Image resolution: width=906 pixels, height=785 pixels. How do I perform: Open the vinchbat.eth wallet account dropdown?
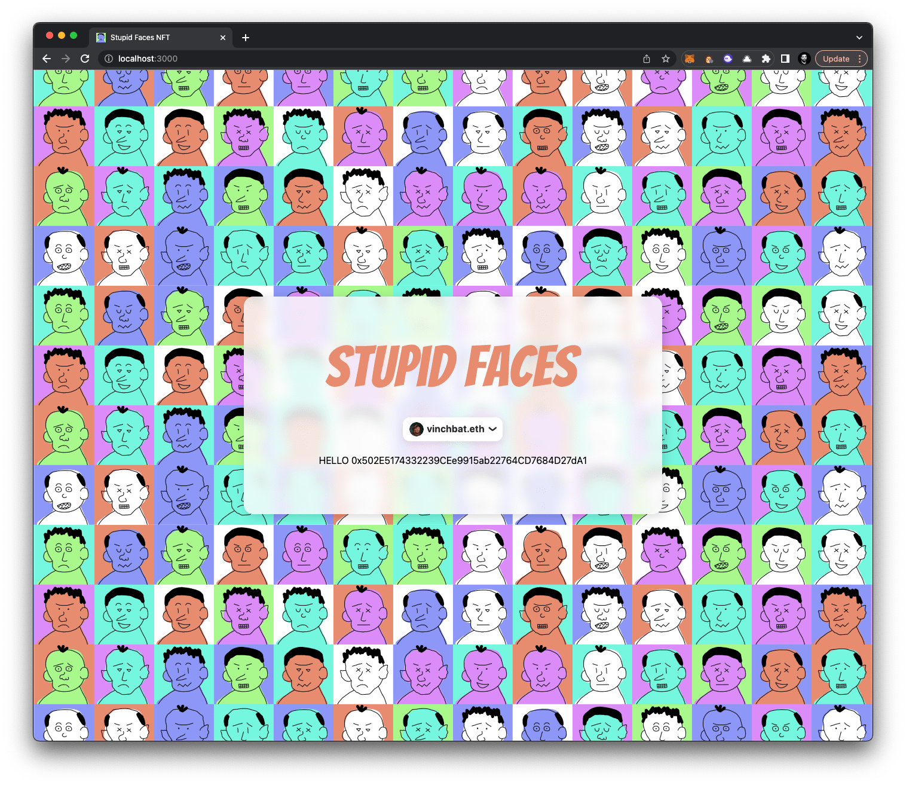coord(453,429)
